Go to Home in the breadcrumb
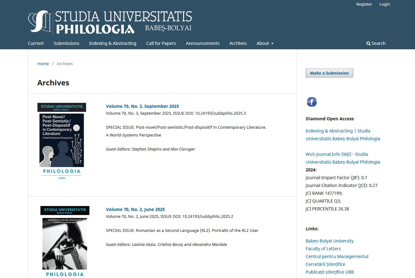Image resolution: width=415 pixels, height=278 pixels. click(x=43, y=64)
